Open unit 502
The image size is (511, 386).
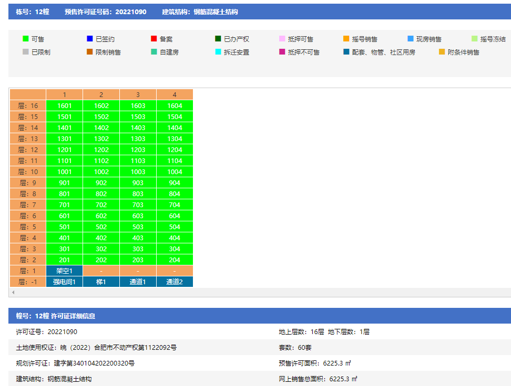101,227
